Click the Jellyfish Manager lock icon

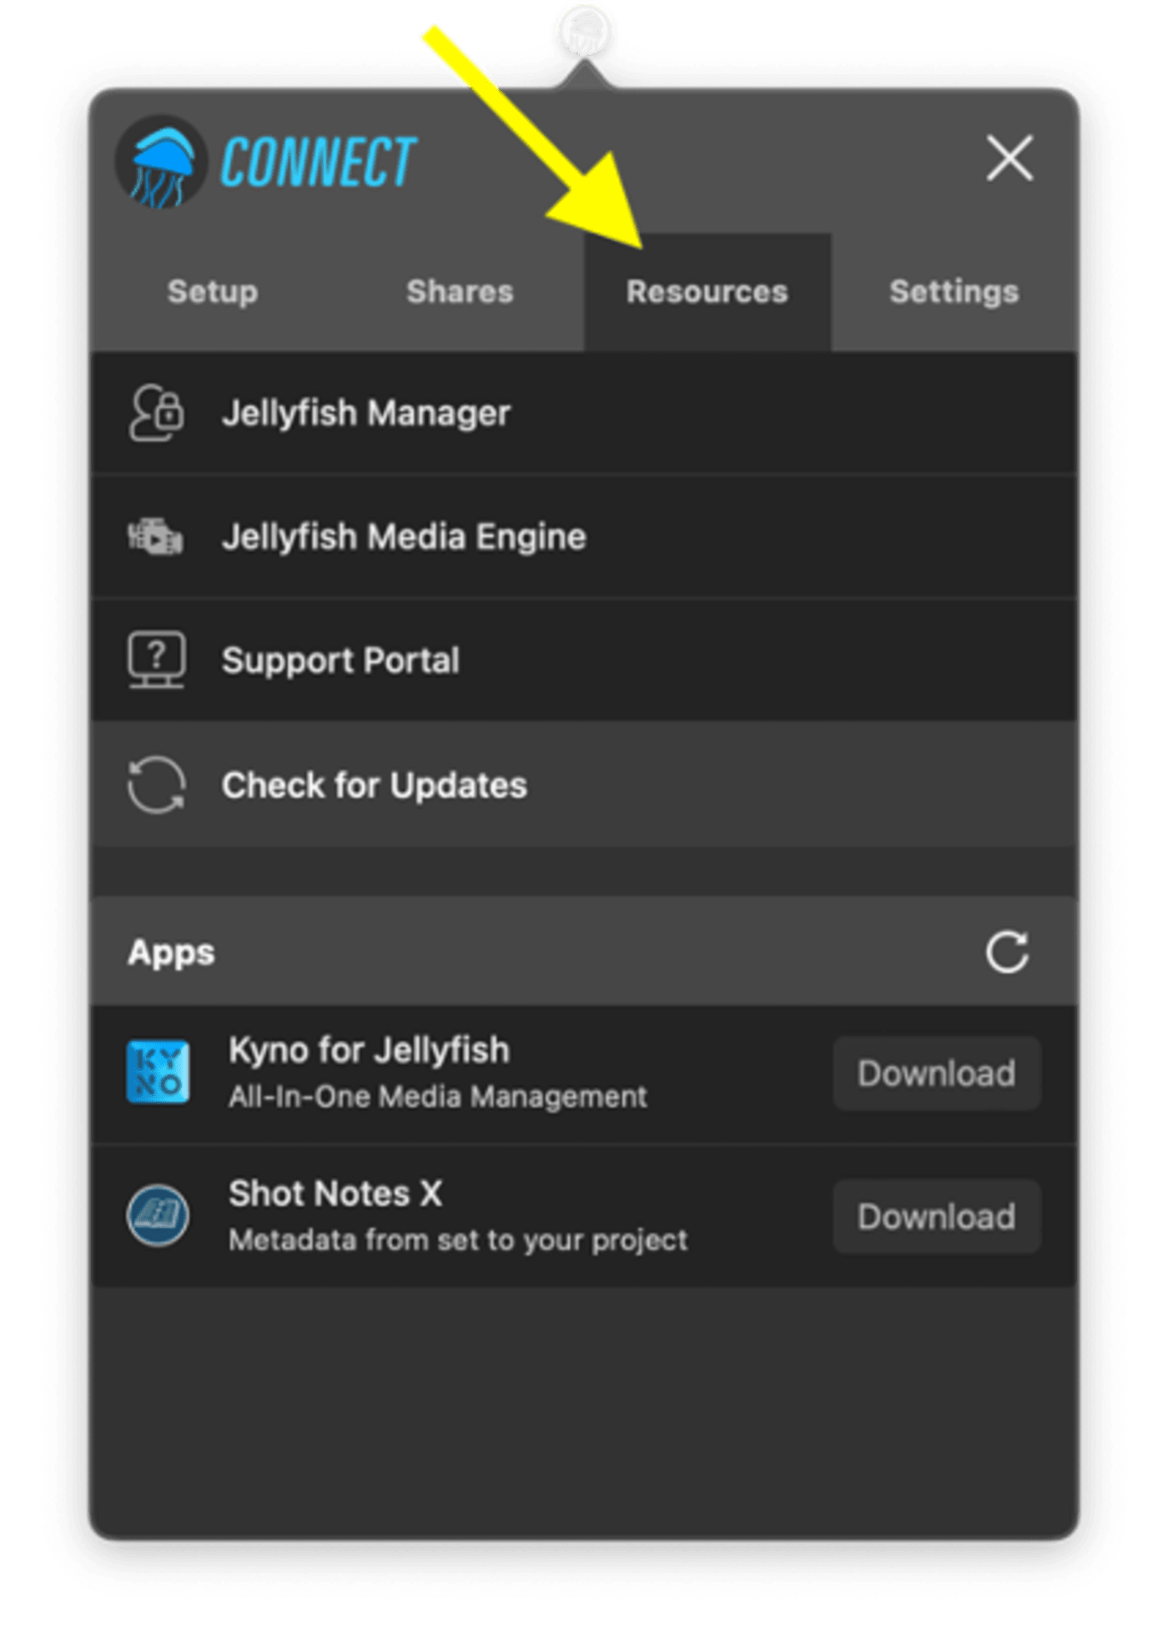point(157,413)
